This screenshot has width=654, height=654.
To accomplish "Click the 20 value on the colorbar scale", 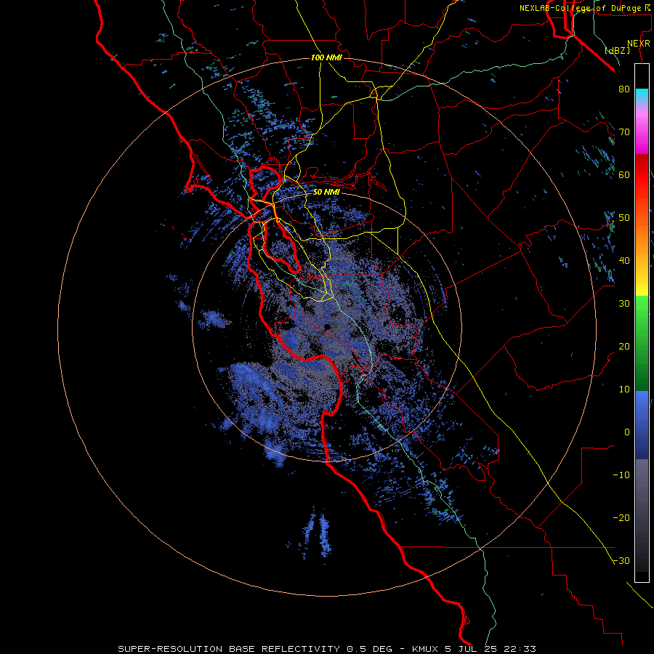I will [624, 346].
